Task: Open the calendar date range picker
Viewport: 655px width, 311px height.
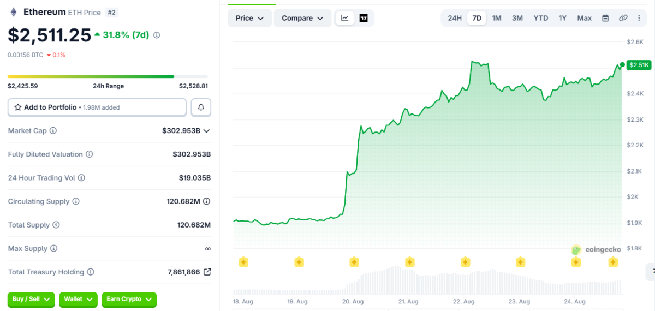Action: [x=605, y=18]
